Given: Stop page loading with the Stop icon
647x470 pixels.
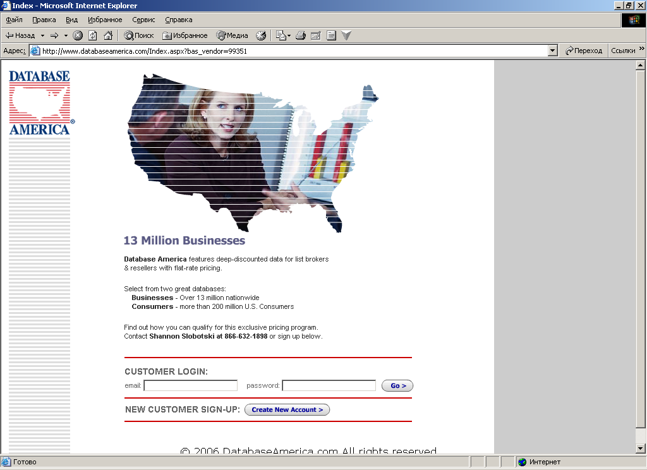Looking at the screenshot, I should pos(78,35).
